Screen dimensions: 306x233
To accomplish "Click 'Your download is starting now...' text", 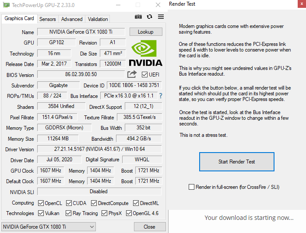I will click(249, 218).
